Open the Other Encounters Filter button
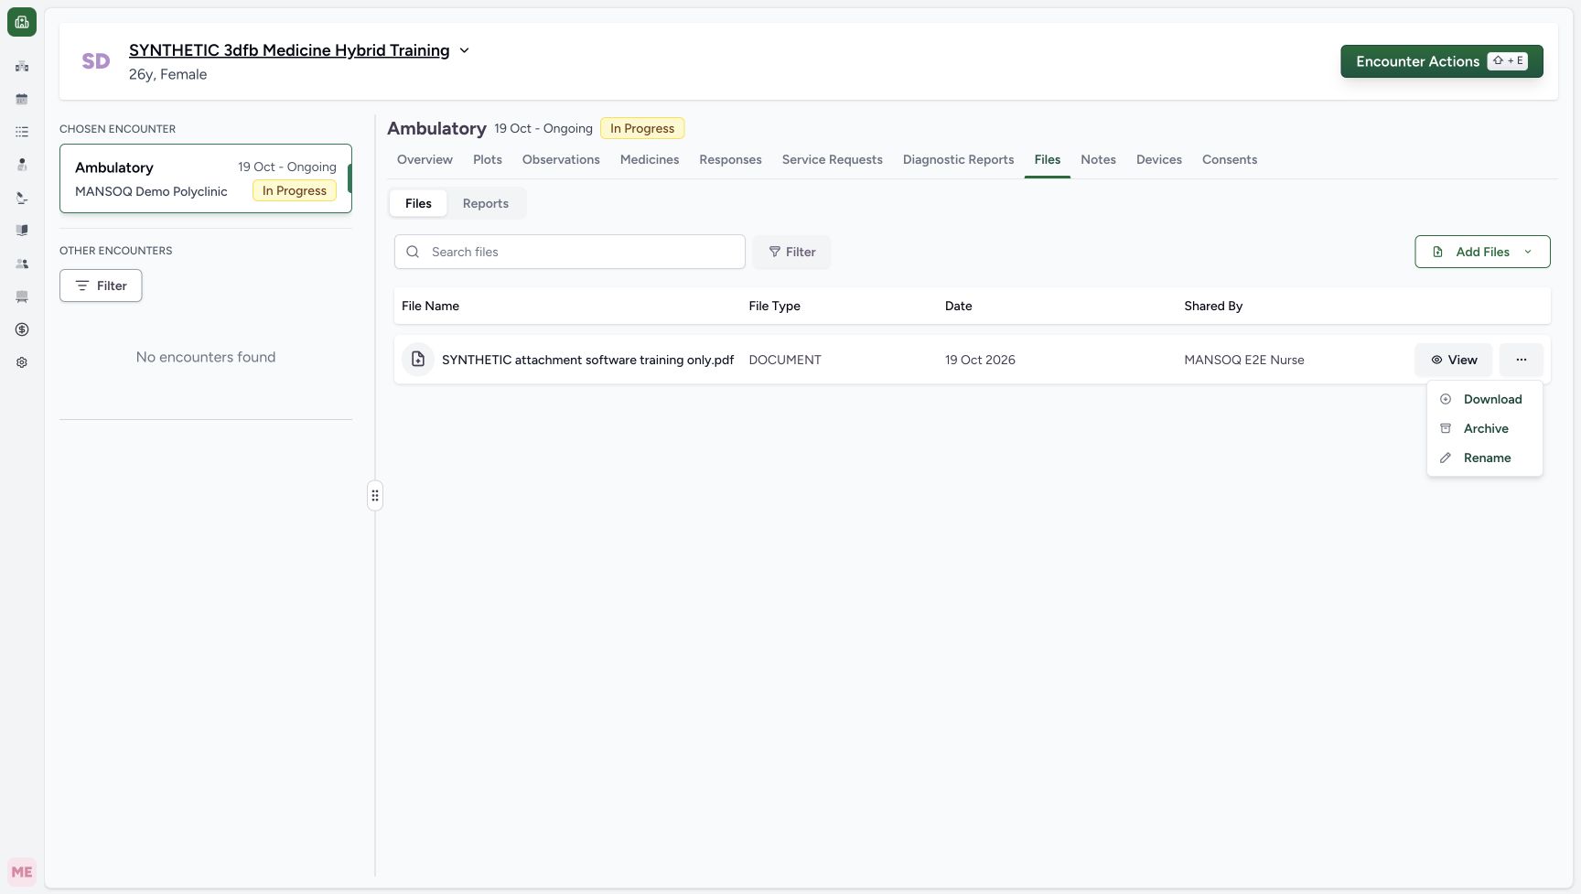The image size is (1581, 894). tap(101, 285)
